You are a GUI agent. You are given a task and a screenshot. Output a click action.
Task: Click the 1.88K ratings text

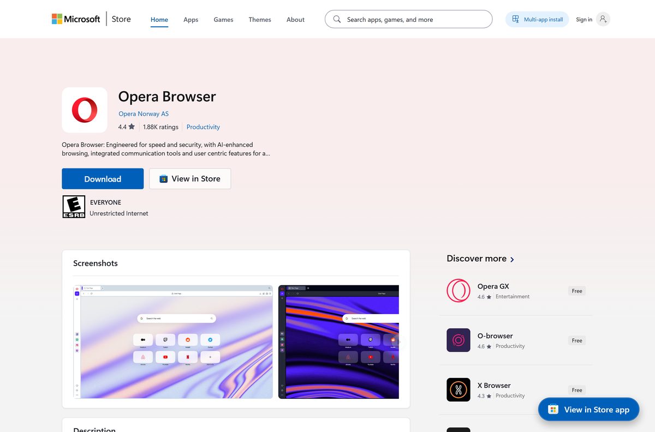click(160, 127)
